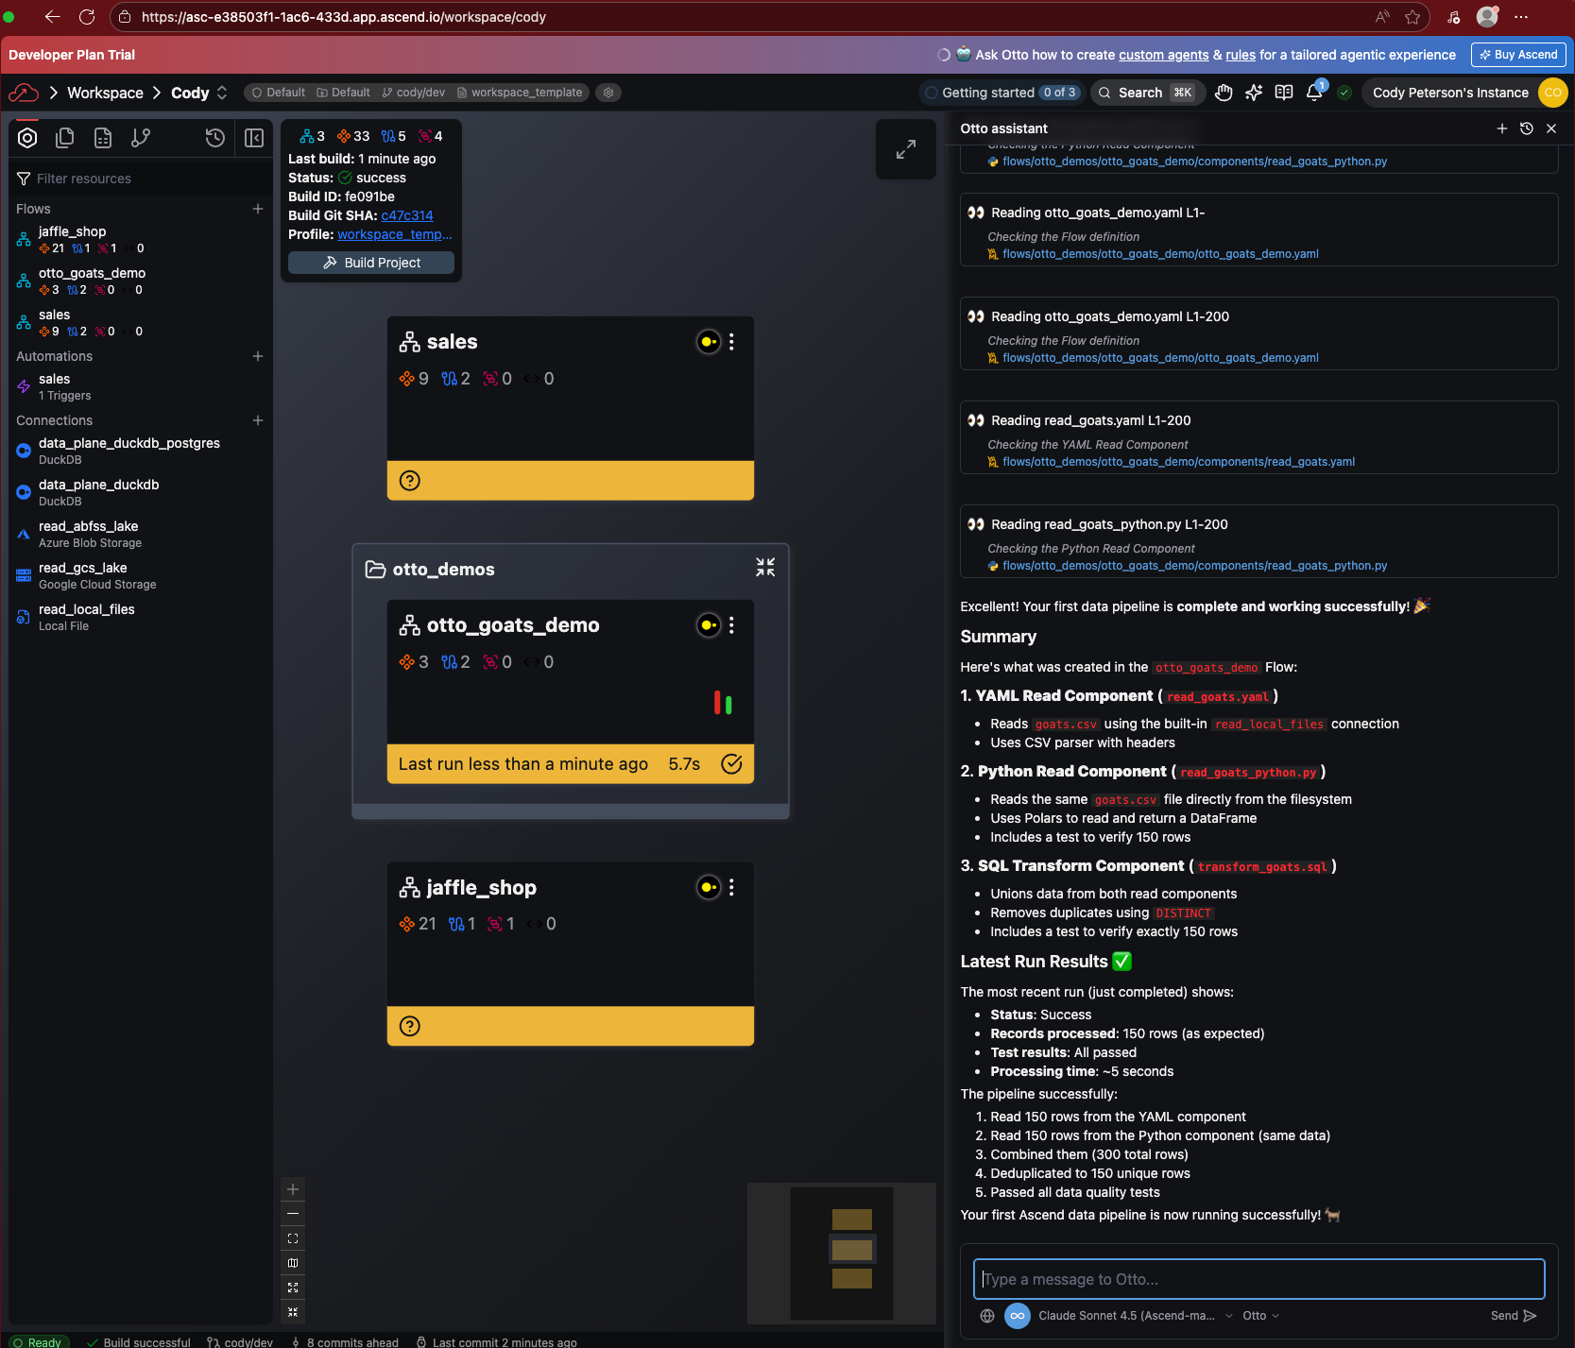This screenshot has height=1348, width=1575.
Task: Open the Cody workspace switcher
Action: 200,93
